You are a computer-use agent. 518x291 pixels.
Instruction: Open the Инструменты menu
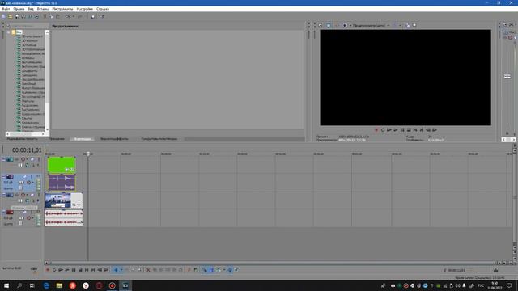click(62, 9)
